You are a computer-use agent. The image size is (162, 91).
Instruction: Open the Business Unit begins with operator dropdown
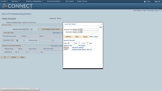click(x=81, y=30)
